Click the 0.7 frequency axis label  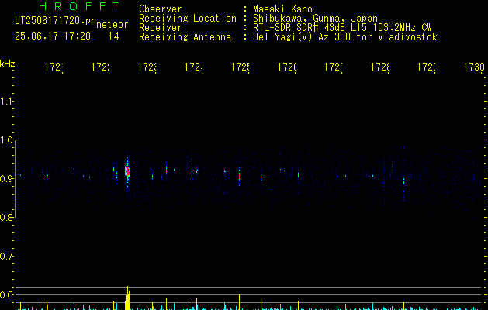[6, 256]
